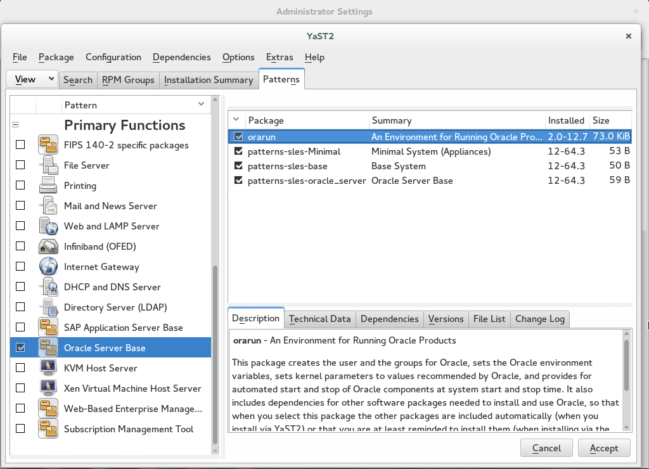649x469 pixels.
Task: Switch to the Installation Summary tab
Action: click(x=209, y=79)
